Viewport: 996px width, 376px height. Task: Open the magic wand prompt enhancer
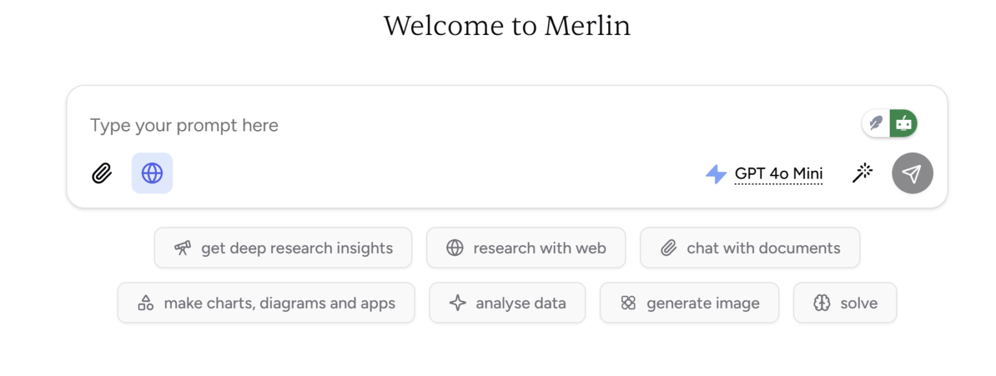point(862,173)
